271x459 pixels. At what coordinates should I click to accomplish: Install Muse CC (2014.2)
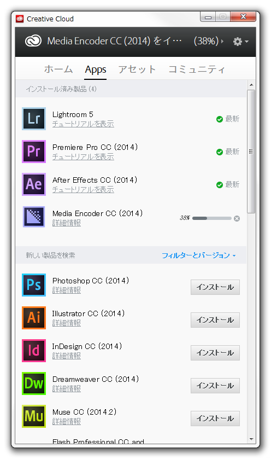tap(215, 419)
